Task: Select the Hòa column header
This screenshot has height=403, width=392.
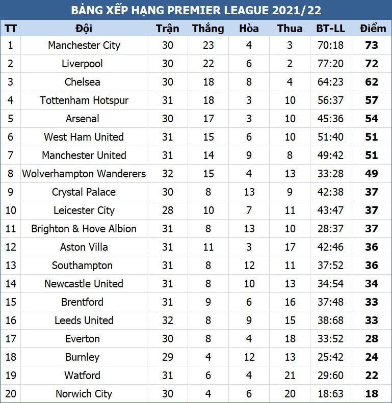Action: coord(249,28)
